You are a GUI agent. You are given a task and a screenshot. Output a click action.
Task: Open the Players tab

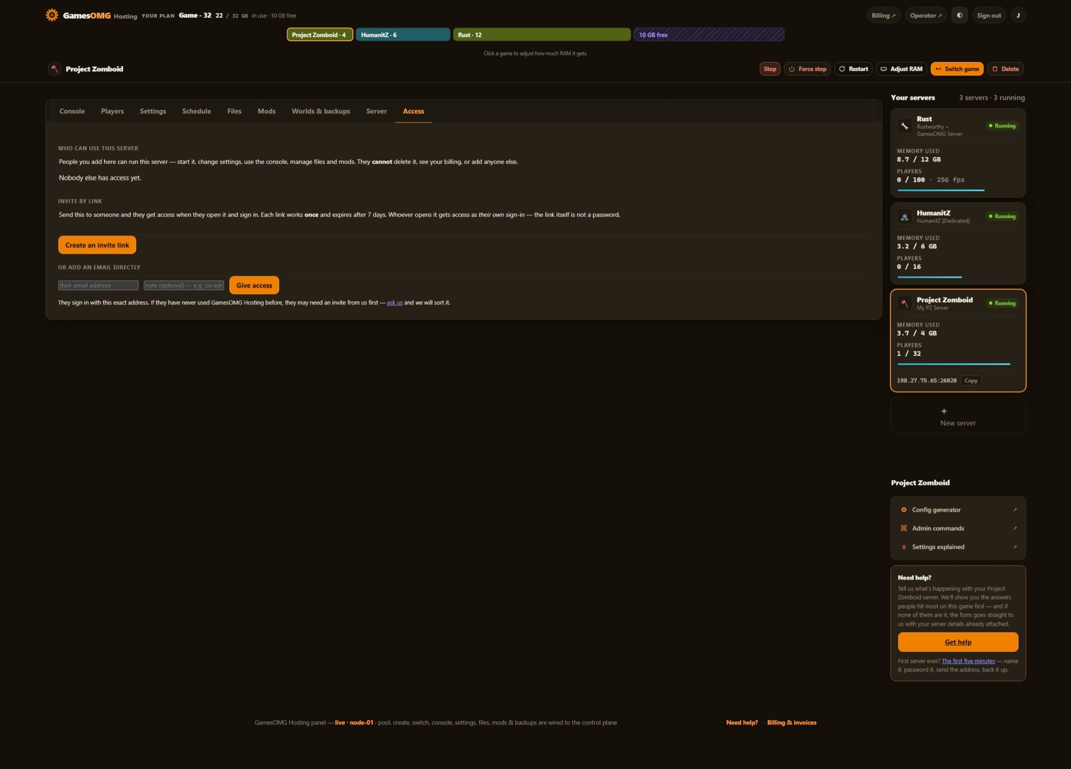point(112,111)
